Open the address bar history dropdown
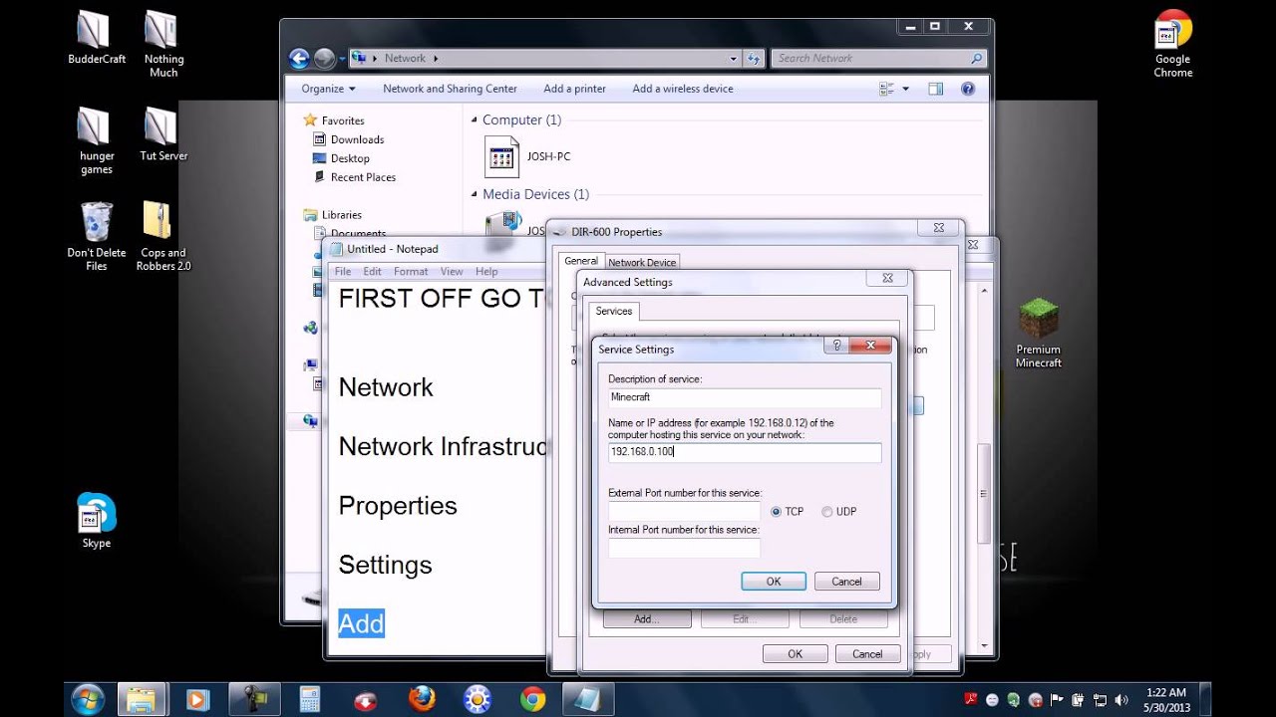The height and width of the screenshot is (717, 1276). (x=734, y=59)
